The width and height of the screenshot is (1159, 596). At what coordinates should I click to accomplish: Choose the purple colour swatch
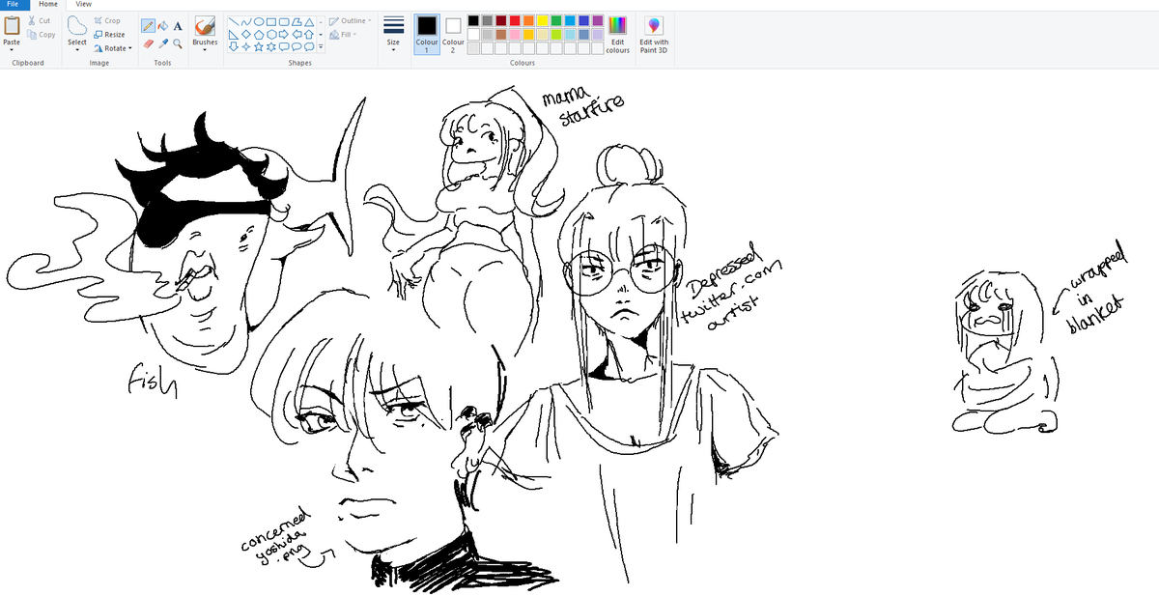click(x=598, y=20)
